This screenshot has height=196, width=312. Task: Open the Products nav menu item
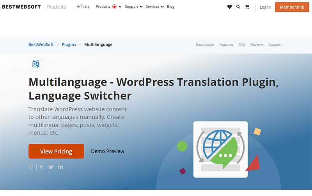103,7
